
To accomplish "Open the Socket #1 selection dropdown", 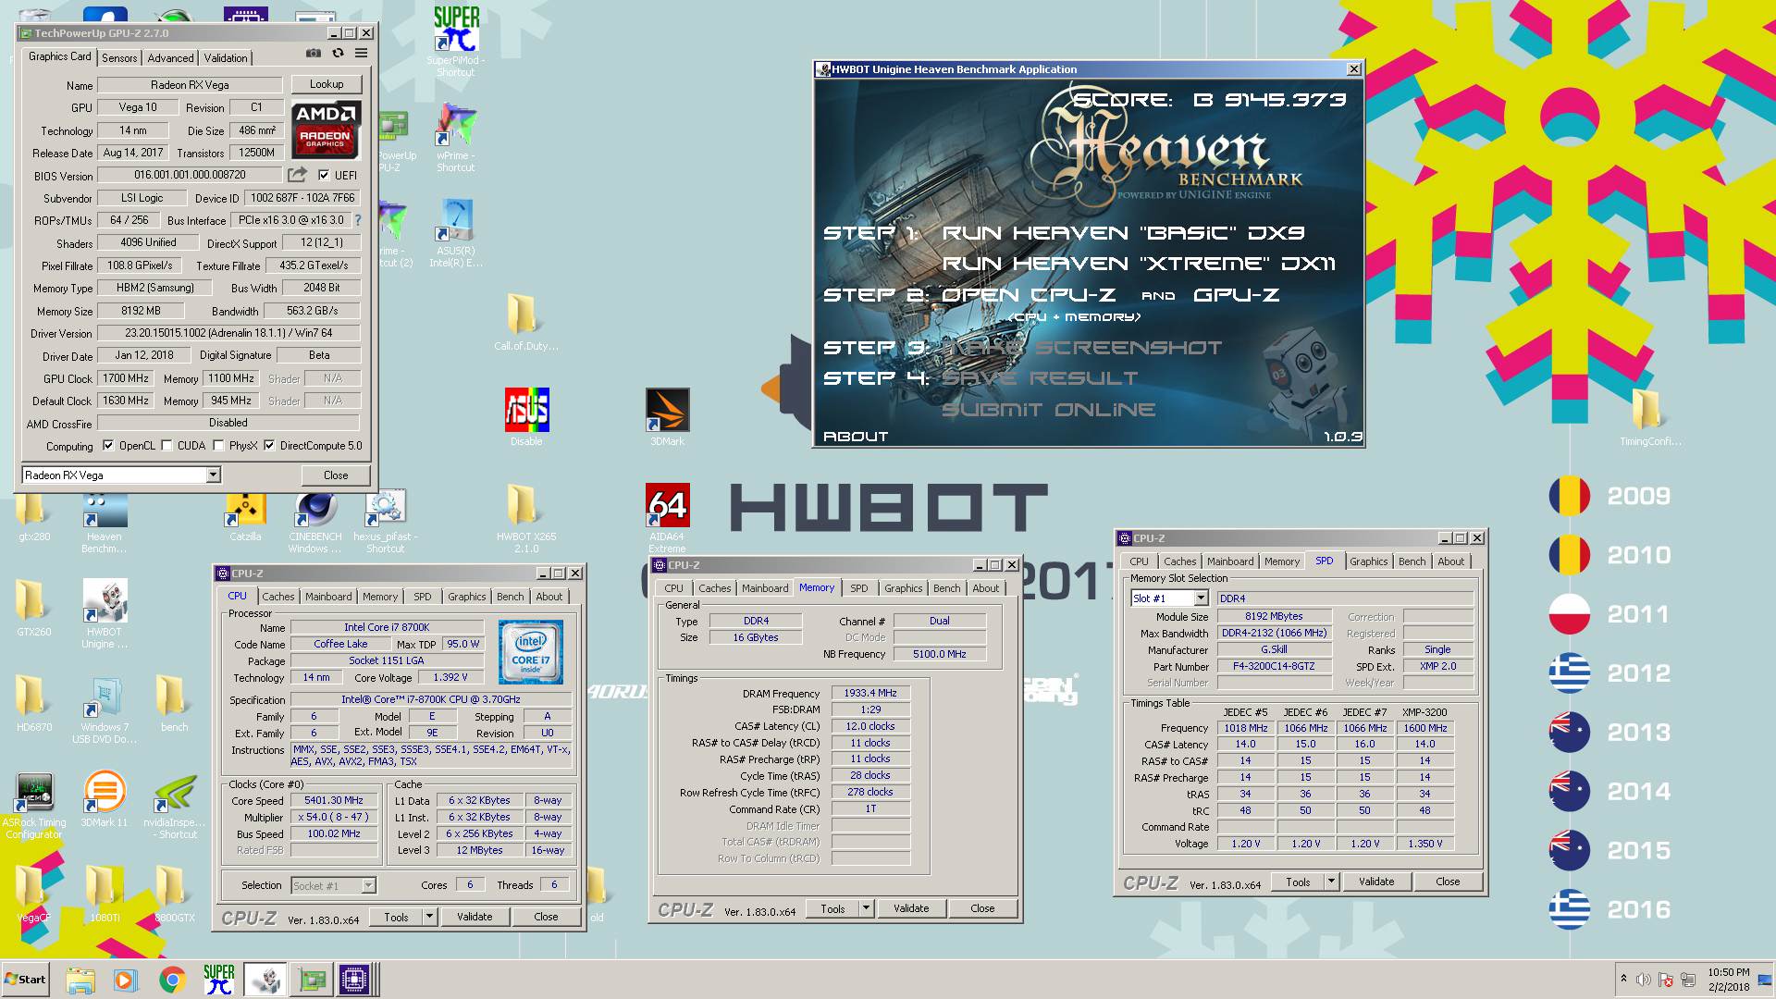I will coord(368,886).
